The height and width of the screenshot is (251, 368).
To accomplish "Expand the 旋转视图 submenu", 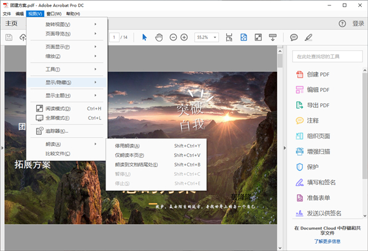I will click(x=67, y=24).
